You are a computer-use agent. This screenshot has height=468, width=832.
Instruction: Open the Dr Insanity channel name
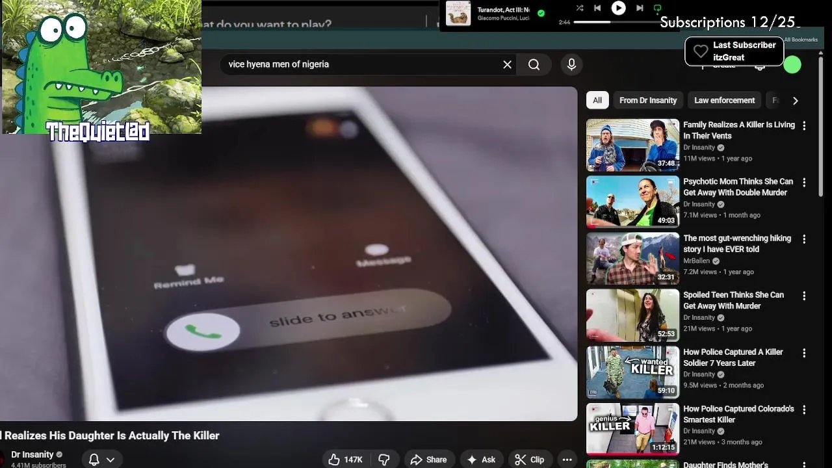point(32,454)
